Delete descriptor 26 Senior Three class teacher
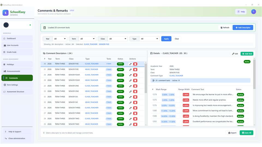The image size is (262, 147). click(x=135, y=108)
